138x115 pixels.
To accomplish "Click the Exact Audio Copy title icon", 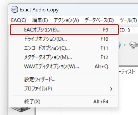I will click(15, 9).
